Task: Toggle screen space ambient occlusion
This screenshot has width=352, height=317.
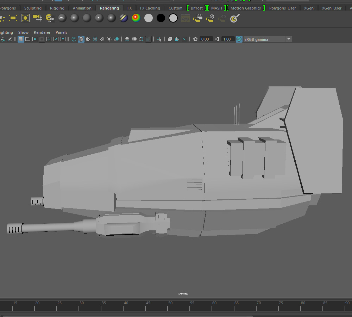Action: click(x=127, y=39)
